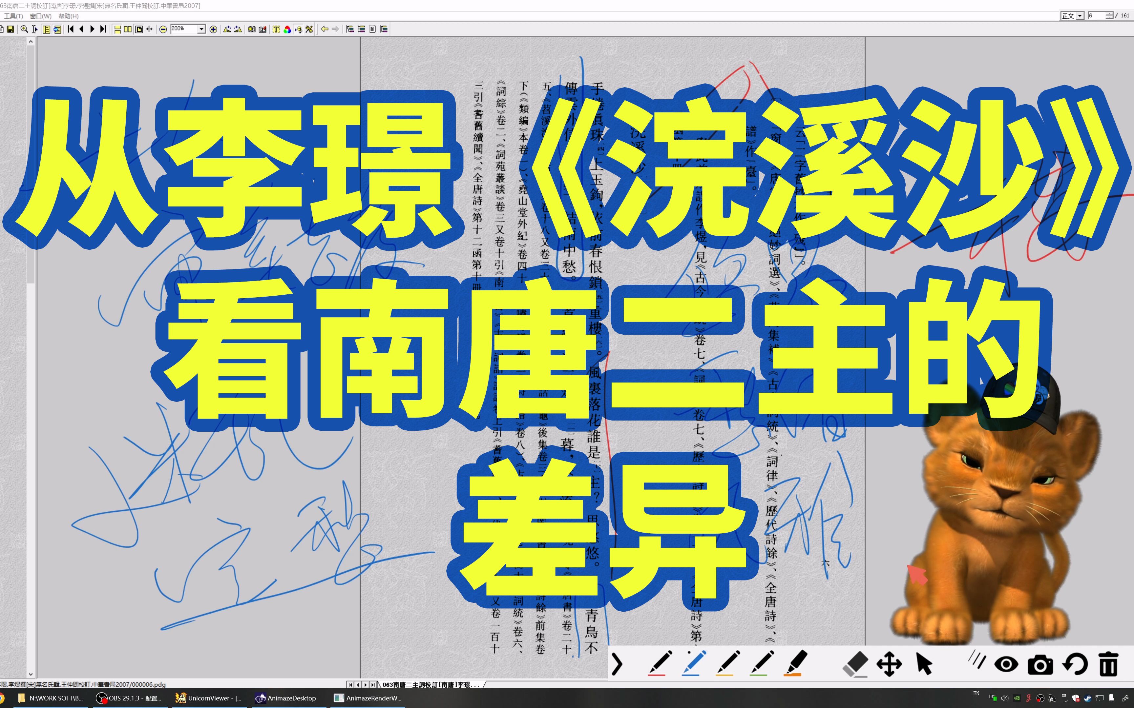Click the second purple list icon
Screen dimensions: 1134x708
tap(361, 29)
